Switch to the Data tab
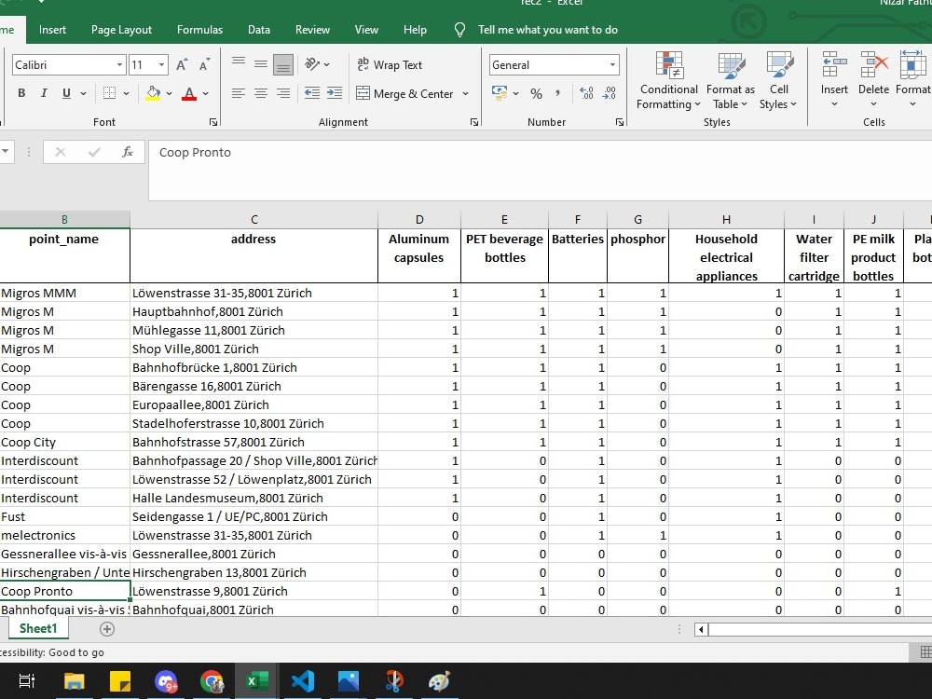 258,30
